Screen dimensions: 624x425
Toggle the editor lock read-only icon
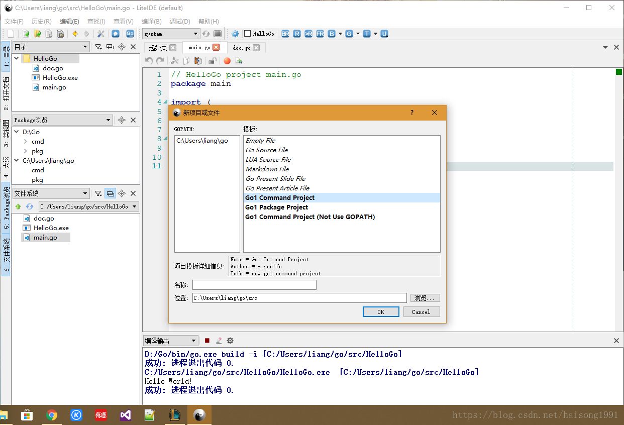[x=213, y=61]
